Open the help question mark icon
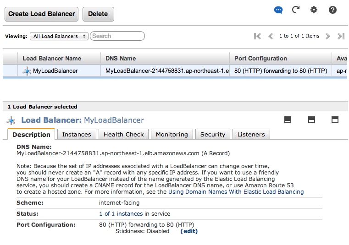This screenshot has height=245, width=349. tap(332, 10)
